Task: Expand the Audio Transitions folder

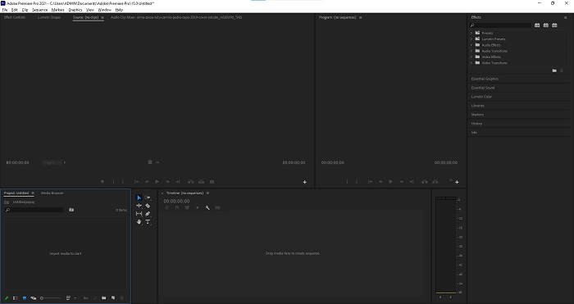Action: click(471, 51)
